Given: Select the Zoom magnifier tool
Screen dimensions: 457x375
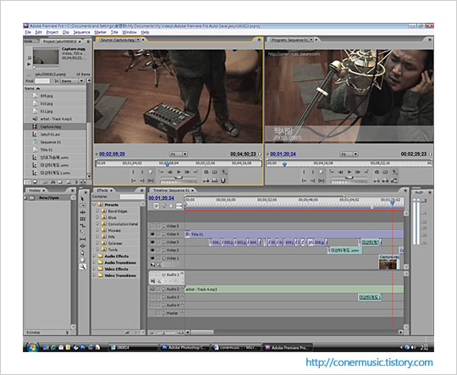Looking at the screenshot, I should [x=83, y=267].
